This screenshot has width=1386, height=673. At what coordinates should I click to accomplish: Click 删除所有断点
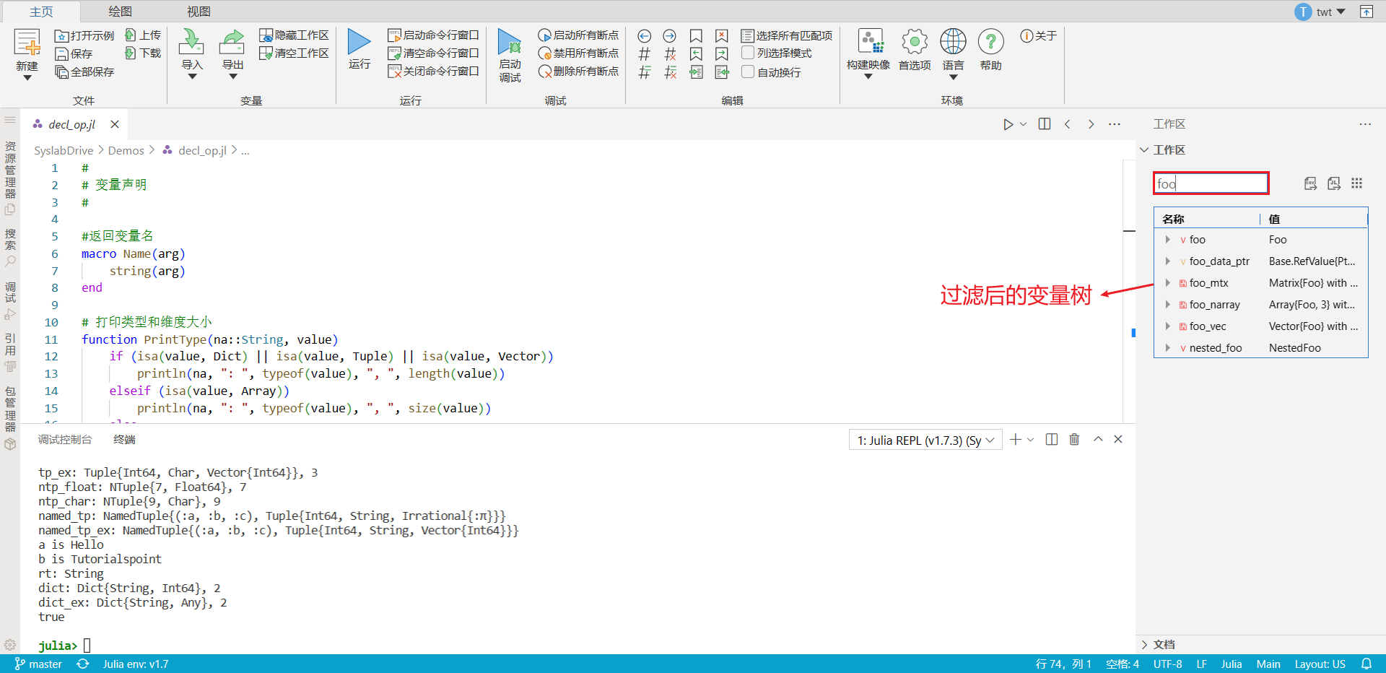578,71
